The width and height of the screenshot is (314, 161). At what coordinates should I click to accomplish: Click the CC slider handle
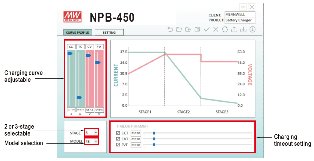tap(70, 53)
